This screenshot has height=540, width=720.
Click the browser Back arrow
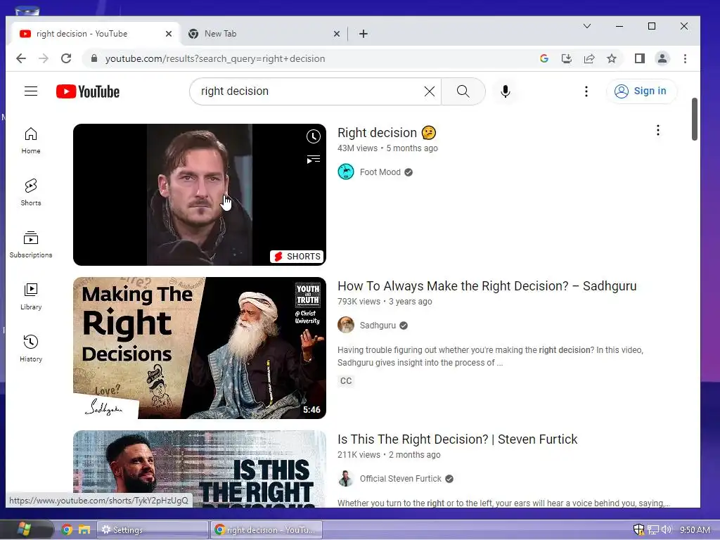tap(21, 58)
